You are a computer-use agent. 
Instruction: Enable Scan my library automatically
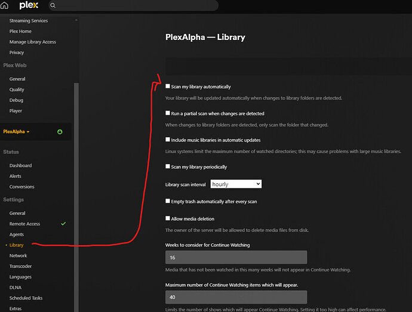(168, 86)
